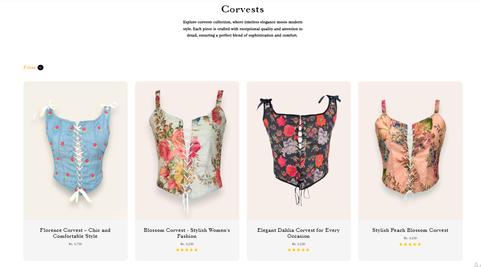Click the Blossom Corvest Rs. 3,250 price
This screenshot has width=481, height=267.
coord(187,244)
